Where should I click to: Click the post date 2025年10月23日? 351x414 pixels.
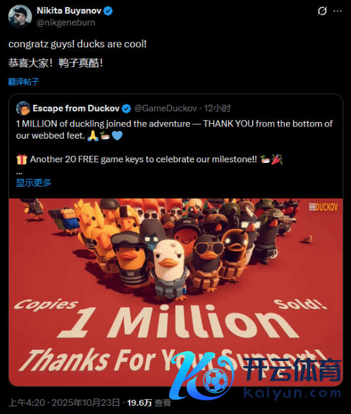pyautogui.click(x=86, y=402)
